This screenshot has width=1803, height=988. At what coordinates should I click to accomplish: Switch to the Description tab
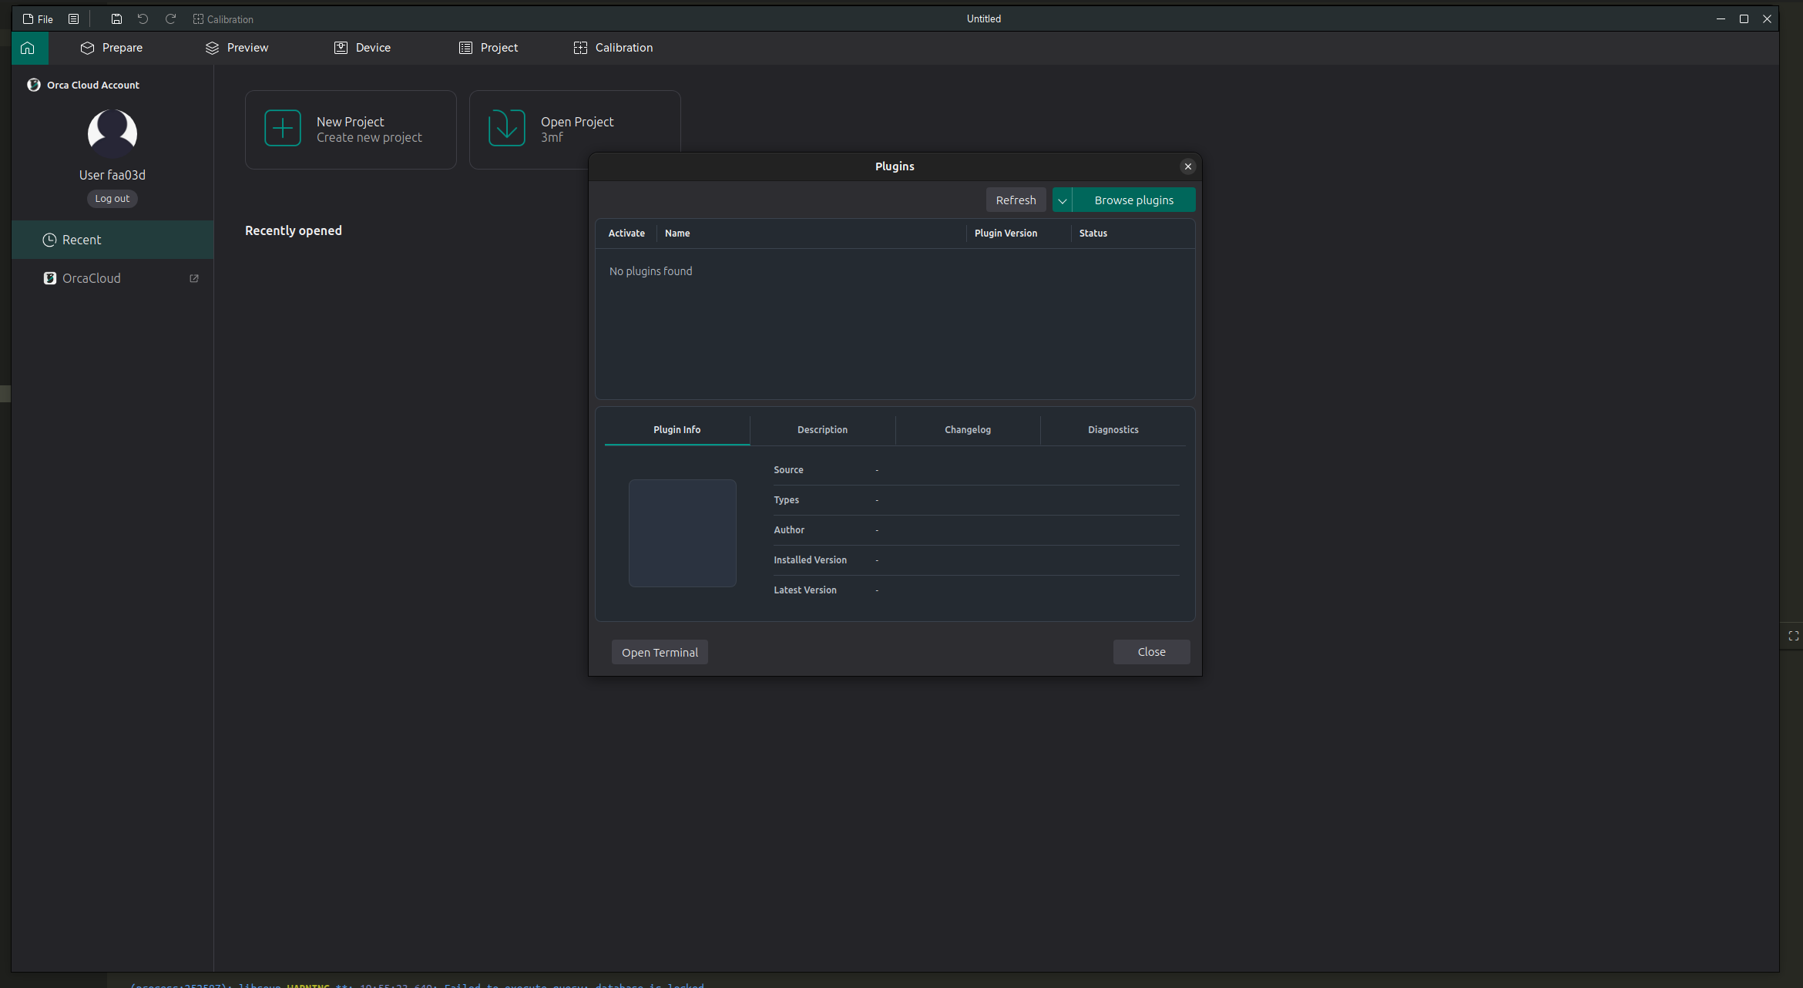tap(822, 430)
